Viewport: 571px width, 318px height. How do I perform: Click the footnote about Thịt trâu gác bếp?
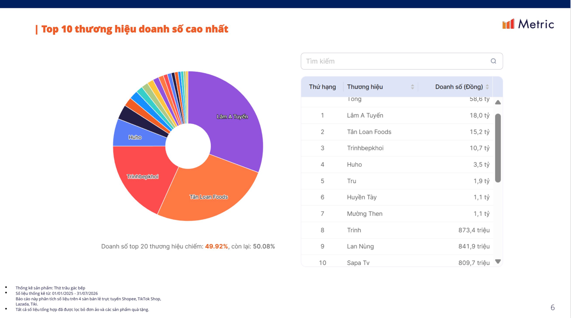click(x=51, y=288)
